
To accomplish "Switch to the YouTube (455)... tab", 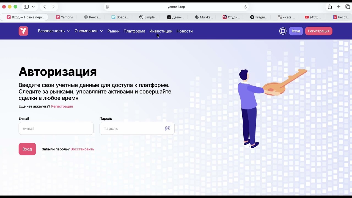I will coord(313,17).
